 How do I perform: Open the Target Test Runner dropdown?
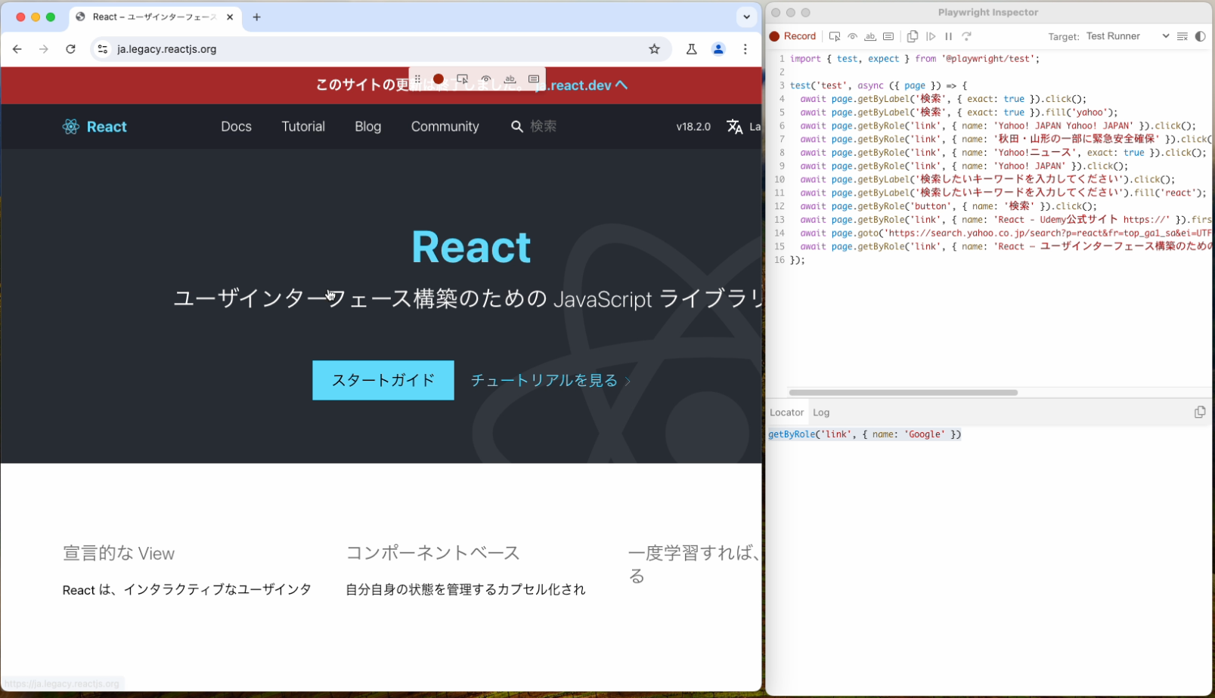pyautogui.click(x=1127, y=36)
